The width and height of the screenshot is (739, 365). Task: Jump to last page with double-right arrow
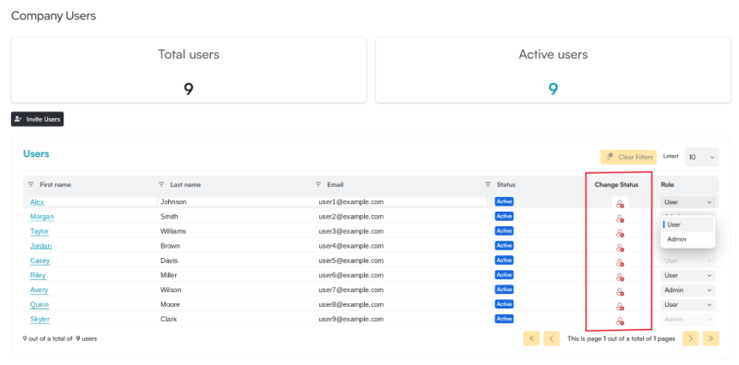pyautogui.click(x=711, y=338)
